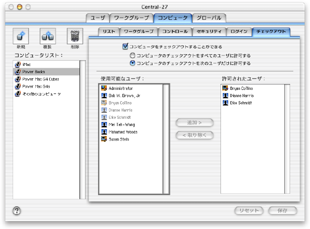Screen dimensions: 310x229
Task: Select the チェックアウト sub-tab
Action: click(x=271, y=32)
